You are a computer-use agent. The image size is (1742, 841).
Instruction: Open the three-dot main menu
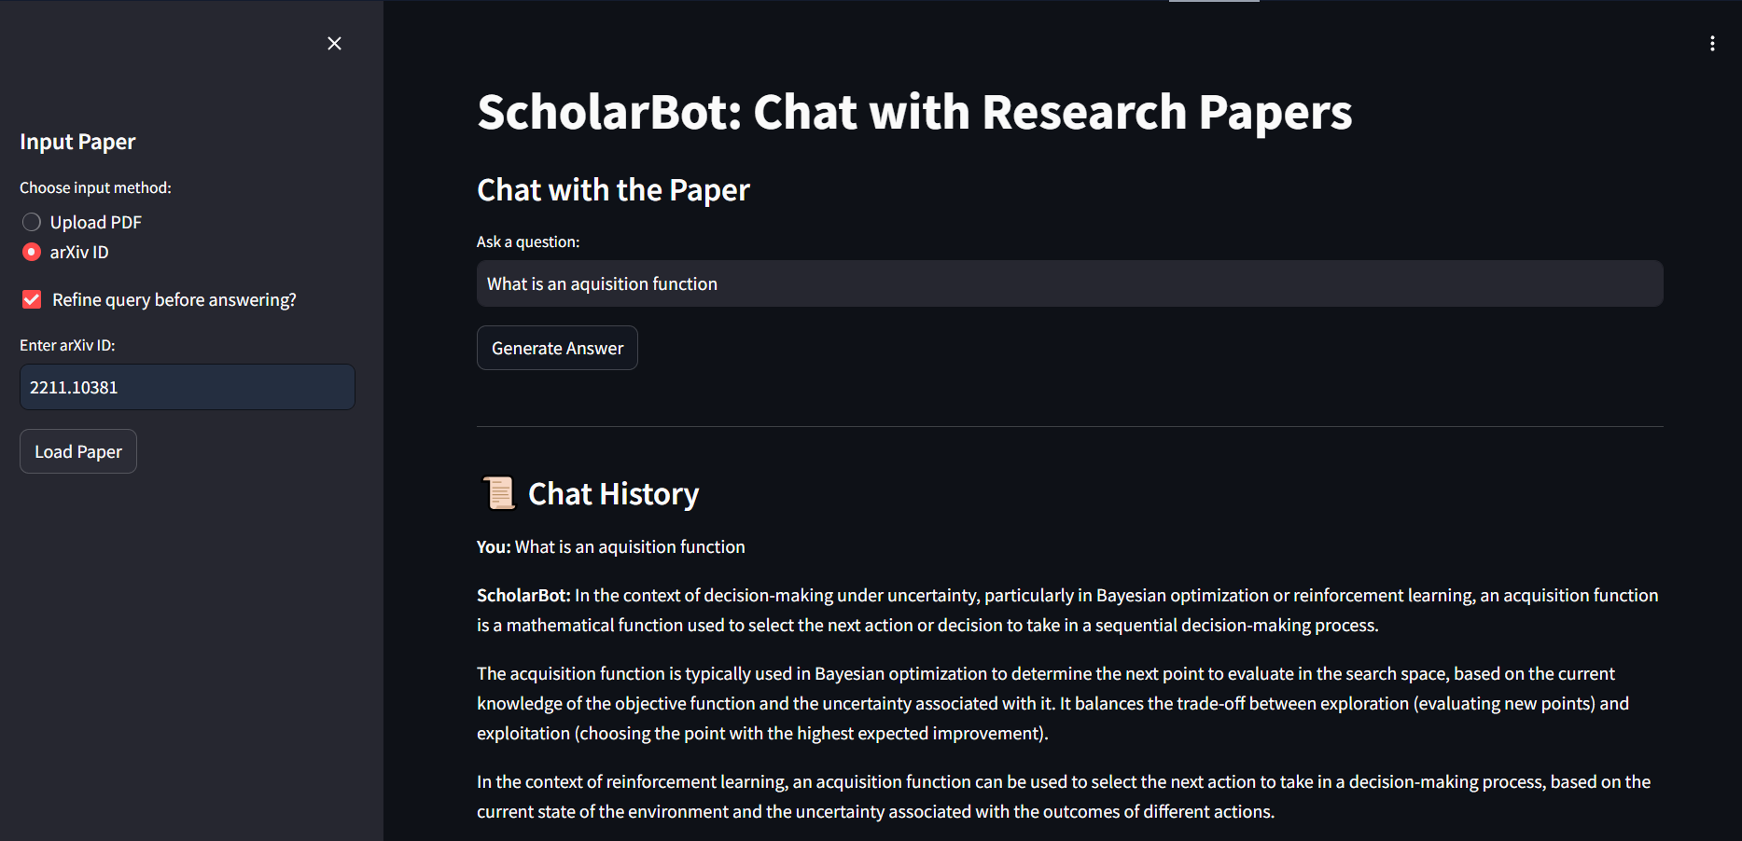click(1712, 44)
